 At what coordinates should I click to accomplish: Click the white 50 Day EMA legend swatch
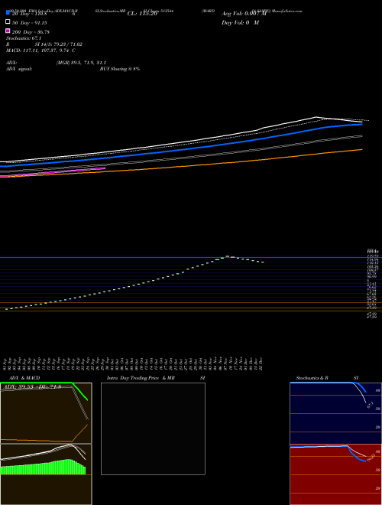[x=8, y=21]
